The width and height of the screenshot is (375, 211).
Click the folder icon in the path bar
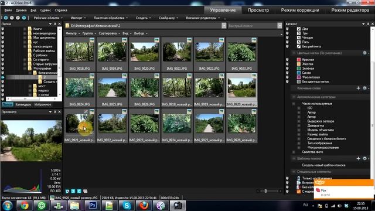pyautogui.click(x=67, y=26)
